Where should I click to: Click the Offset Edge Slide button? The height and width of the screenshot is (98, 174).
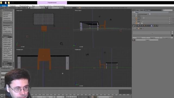[x=7, y=50]
